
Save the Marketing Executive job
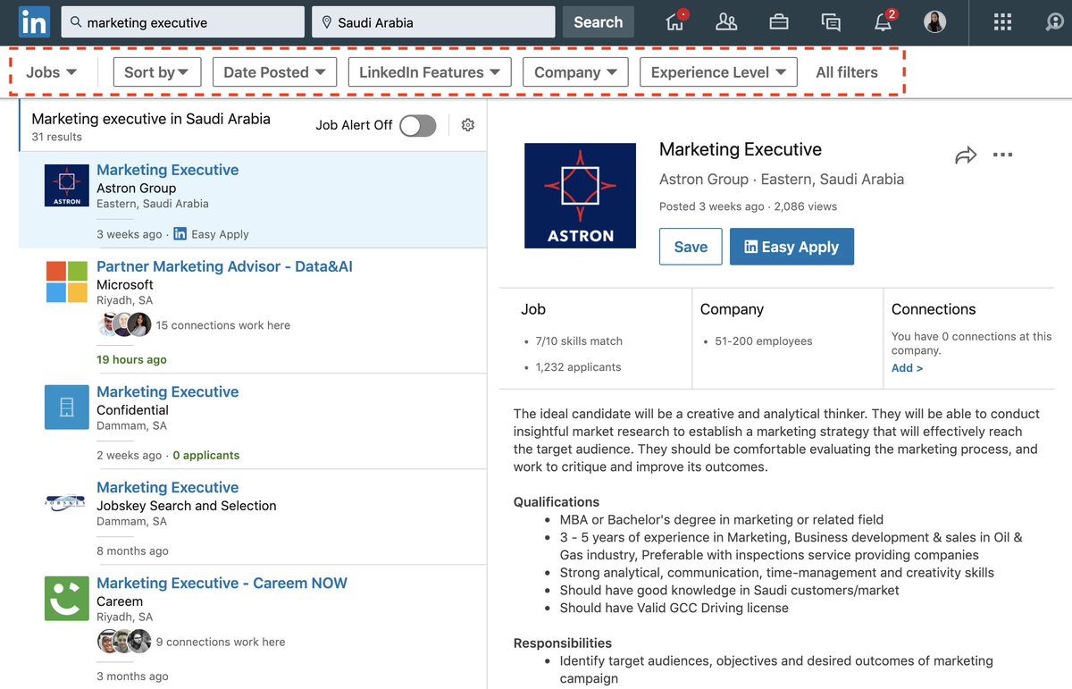[x=691, y=247]
